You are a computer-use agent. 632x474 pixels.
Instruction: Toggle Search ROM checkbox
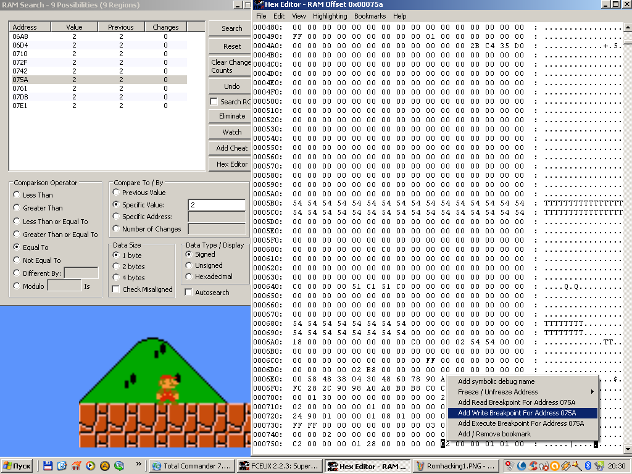214,102
